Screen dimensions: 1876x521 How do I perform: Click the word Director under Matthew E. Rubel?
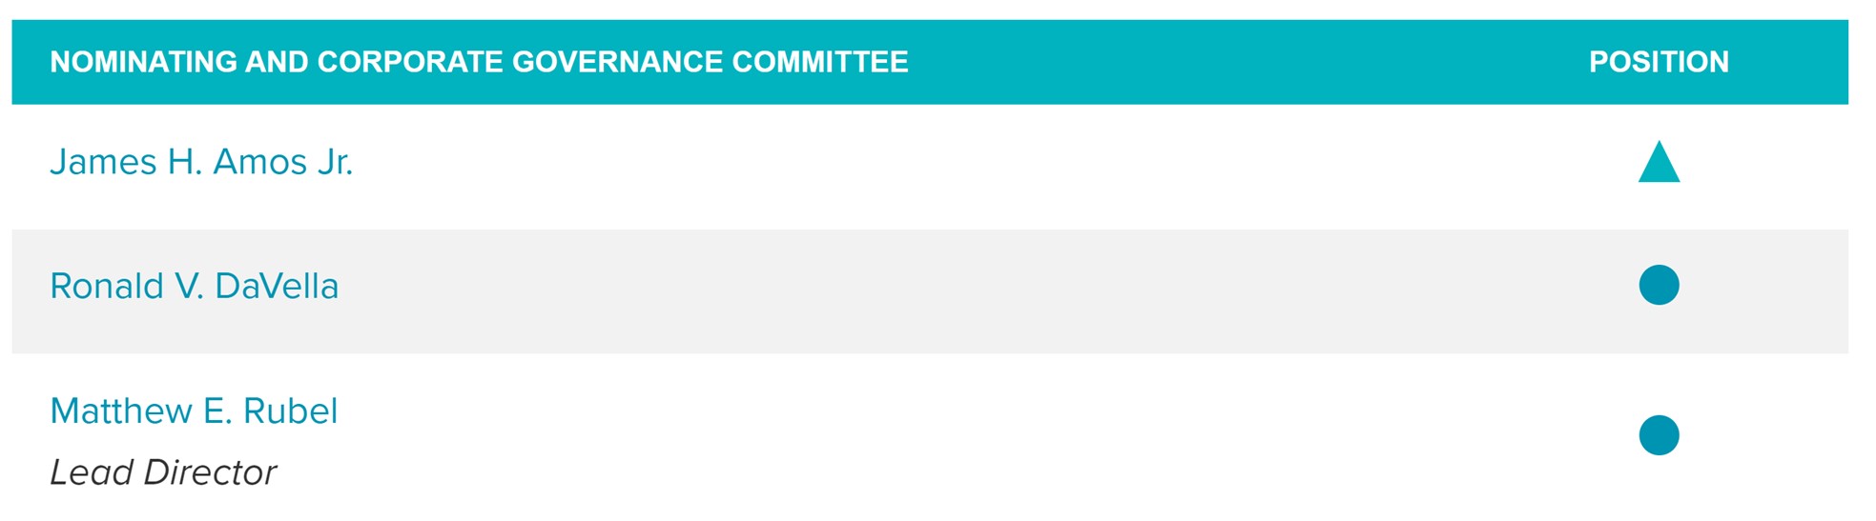[x=210, y=472]
